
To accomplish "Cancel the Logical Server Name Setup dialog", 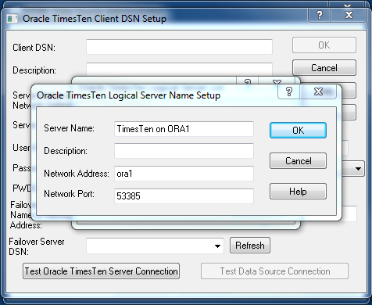I will 298,161.
